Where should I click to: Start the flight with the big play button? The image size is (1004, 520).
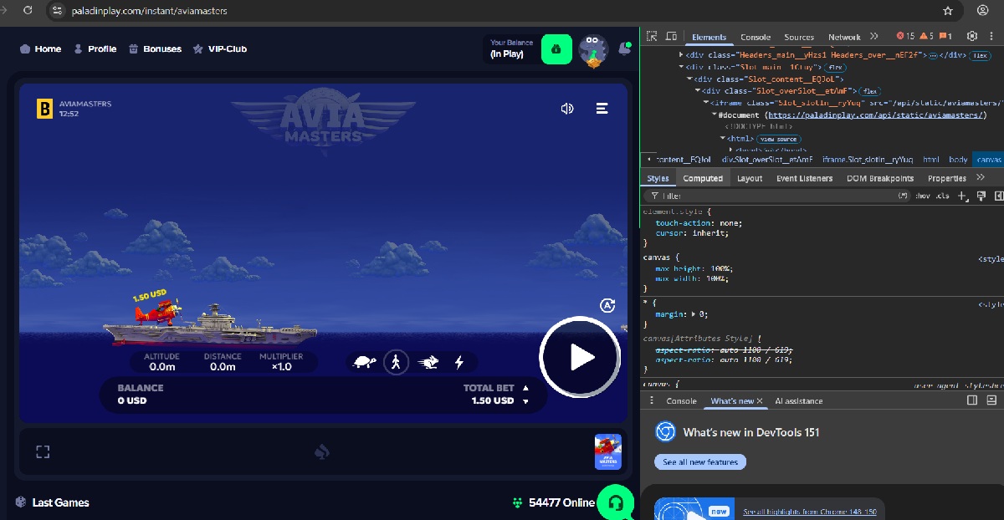click(x=580, y=357)
